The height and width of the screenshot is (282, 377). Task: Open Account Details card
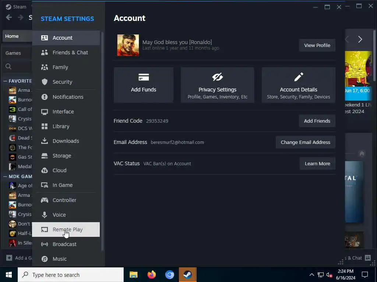click(x=298, y=85)
